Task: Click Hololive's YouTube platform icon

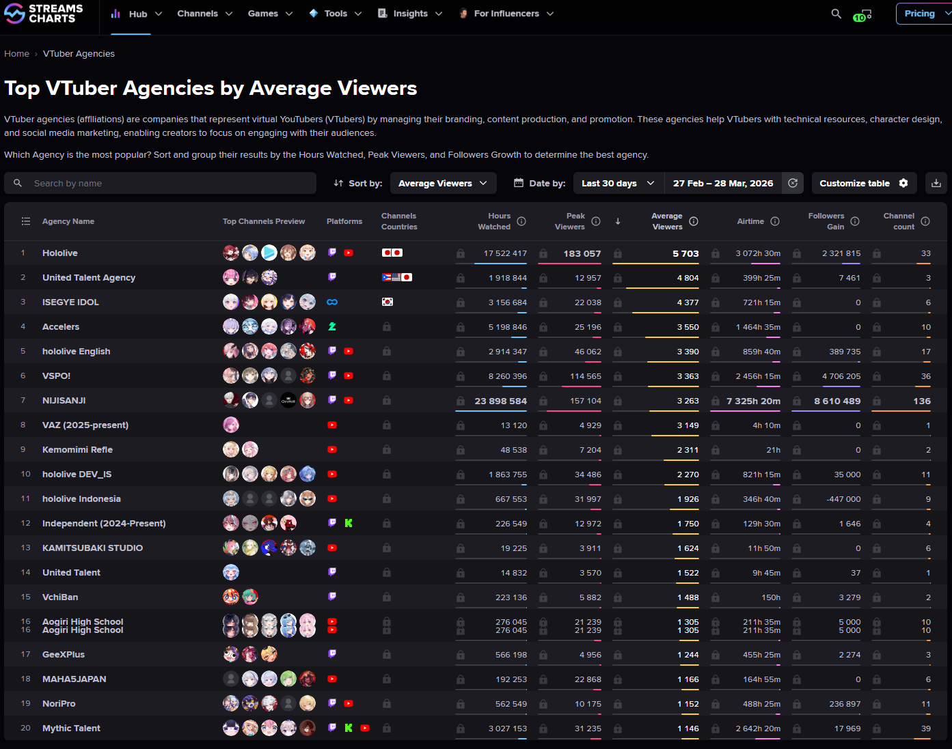Action: tap(349, 253)
